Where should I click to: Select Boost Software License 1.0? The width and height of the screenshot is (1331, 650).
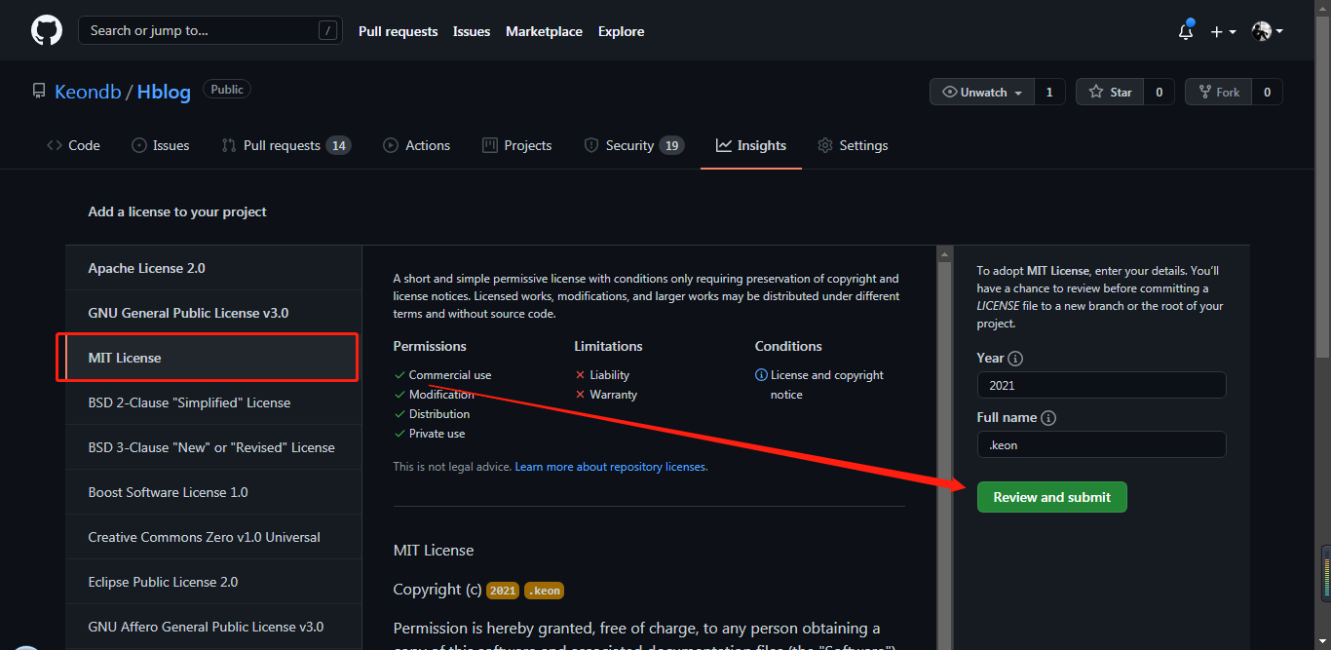point(213,492)
